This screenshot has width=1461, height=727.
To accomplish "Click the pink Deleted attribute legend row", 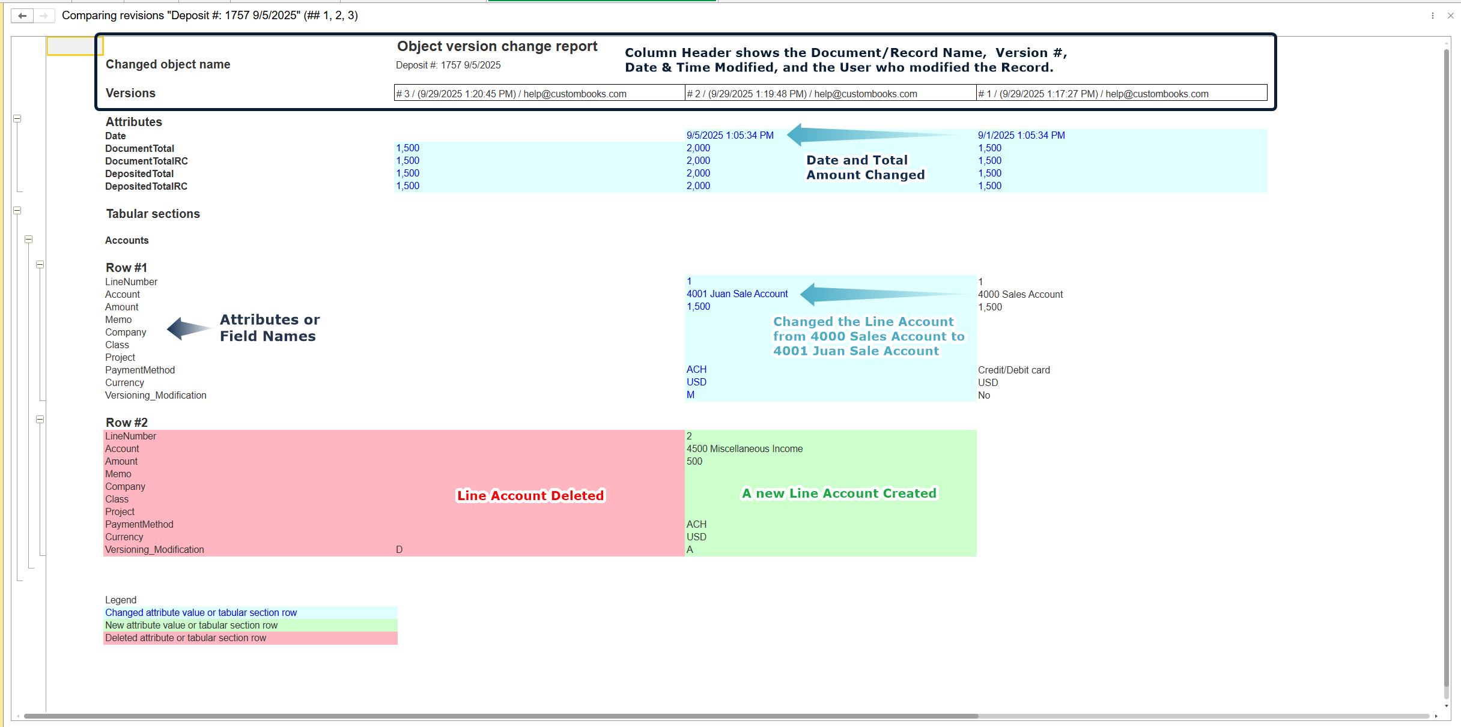I will click(x=250, y=638).
